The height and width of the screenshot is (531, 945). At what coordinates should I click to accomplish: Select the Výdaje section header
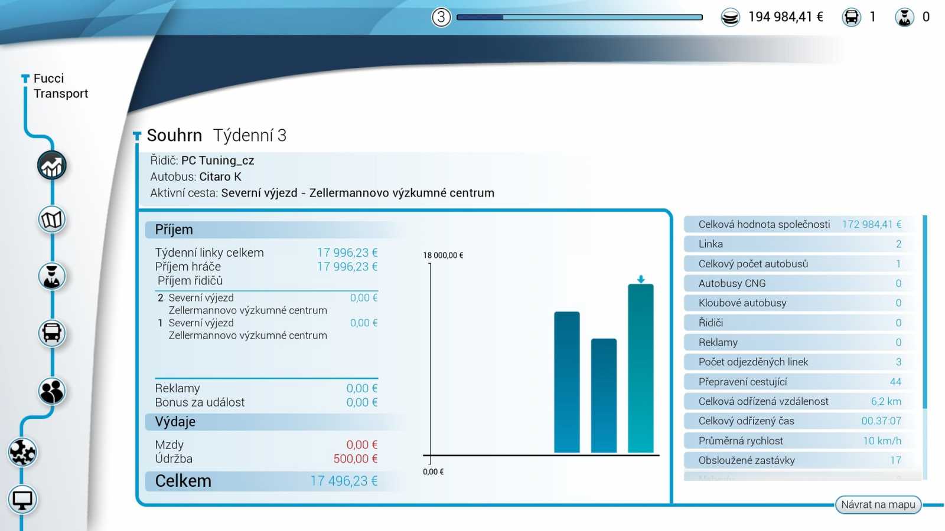(276, 422)
